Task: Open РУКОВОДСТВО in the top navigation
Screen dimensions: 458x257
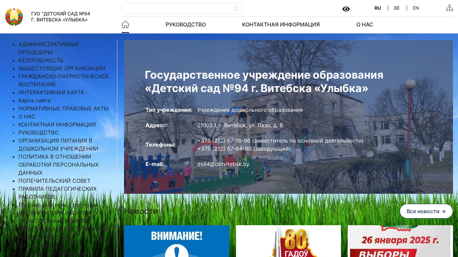Action: pos(186,24)
